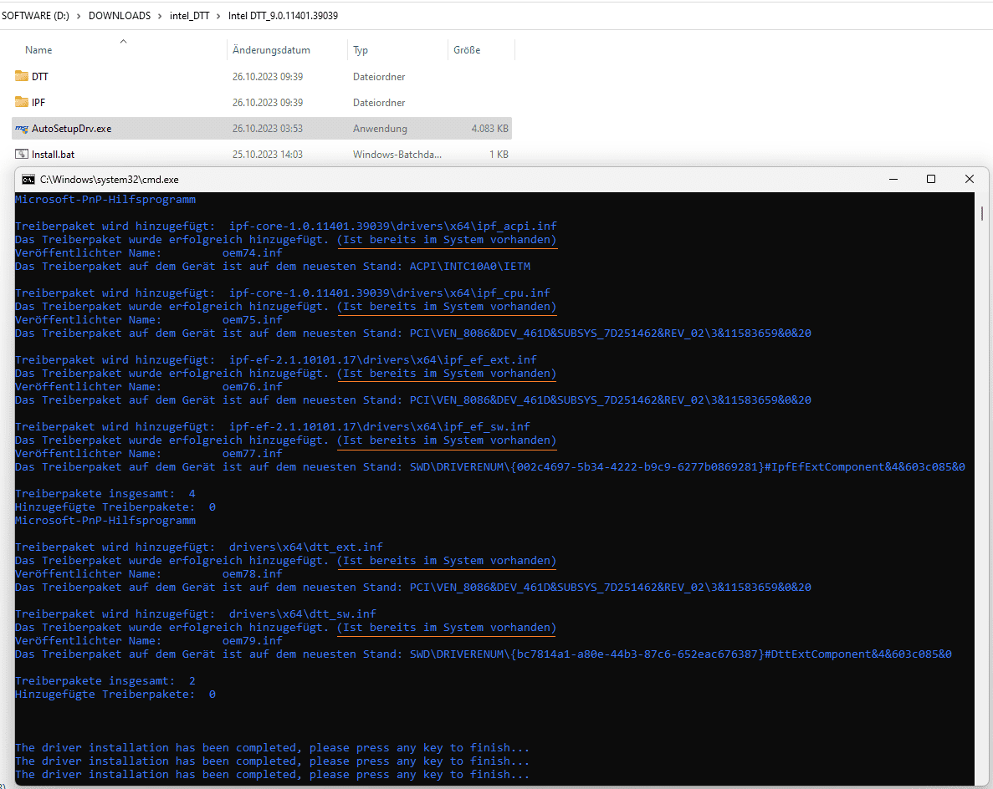Click Dateiordner type cell in DTT row

[x=379, y=77]
